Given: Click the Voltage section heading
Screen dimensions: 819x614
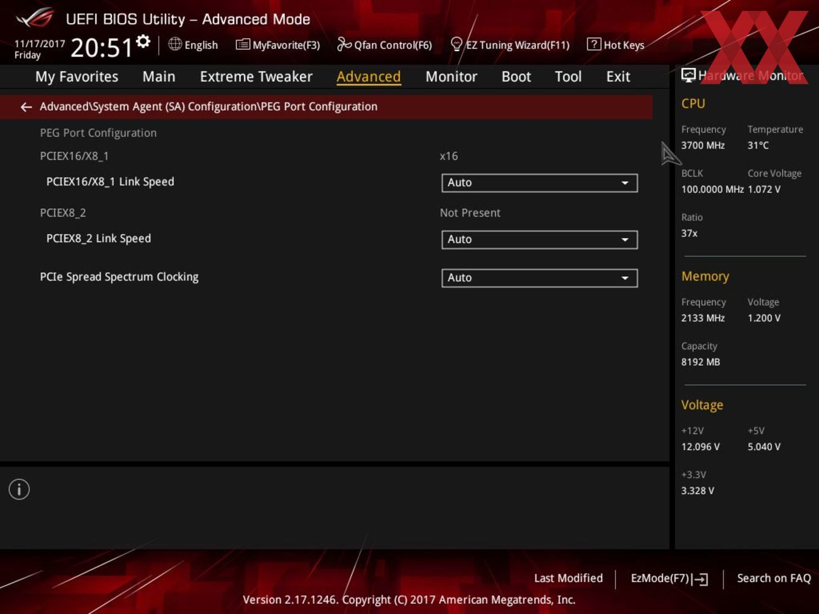Looking at the screenshot, I should pyautogui.click(x=702, y=405).
